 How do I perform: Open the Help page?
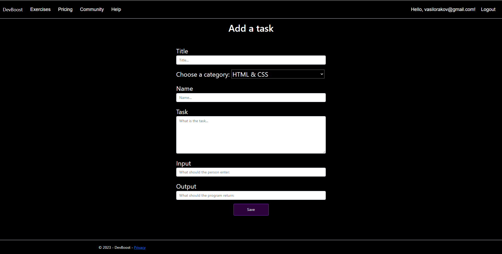click(116, 9)
